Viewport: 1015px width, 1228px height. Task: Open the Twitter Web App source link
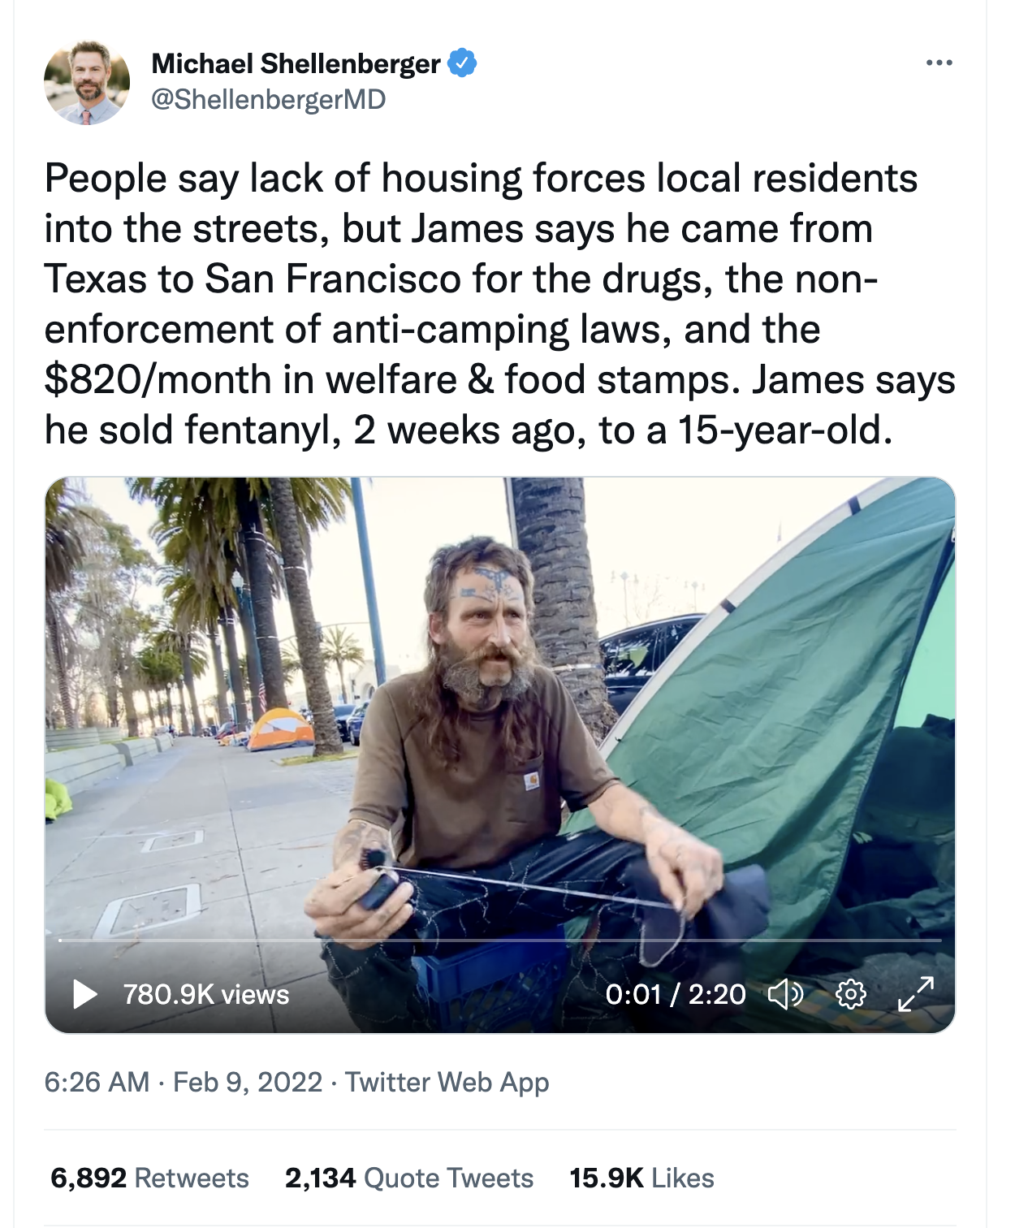click(x=447, y=1082)
